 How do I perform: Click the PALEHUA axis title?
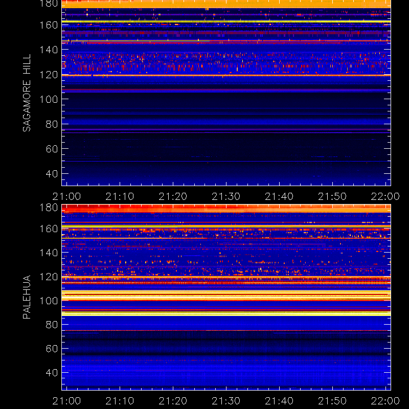point(27,297)
